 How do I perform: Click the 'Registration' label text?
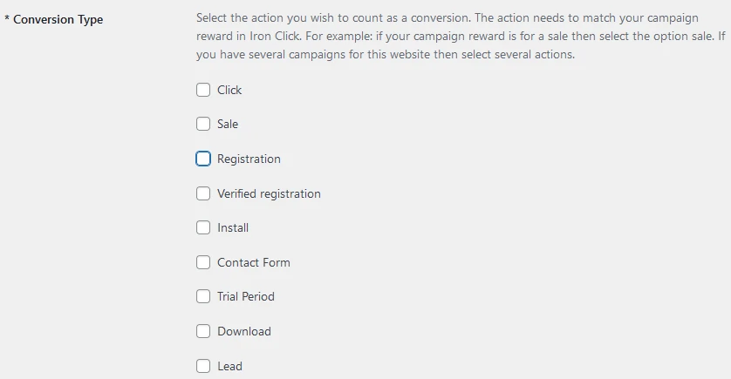click(249, 159)
